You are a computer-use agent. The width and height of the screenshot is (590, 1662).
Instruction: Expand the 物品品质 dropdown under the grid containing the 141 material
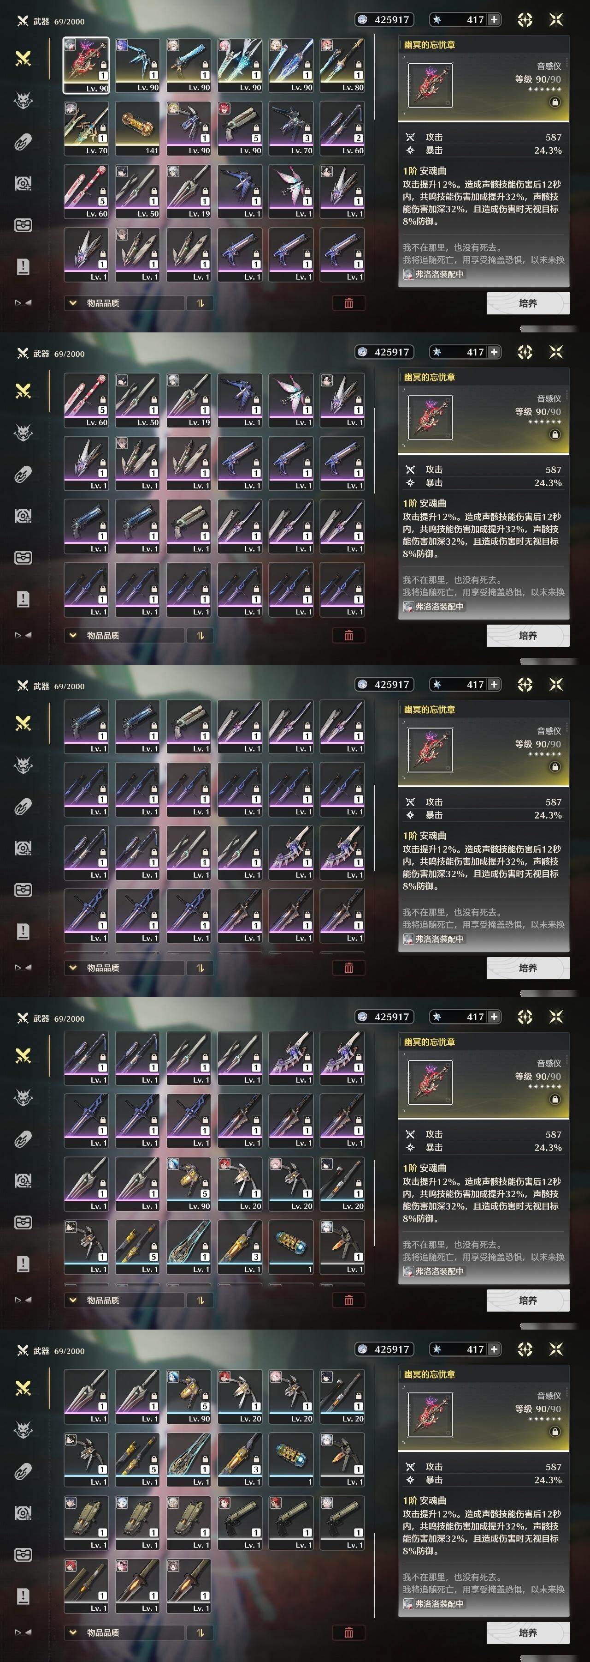tap(124, 303)
